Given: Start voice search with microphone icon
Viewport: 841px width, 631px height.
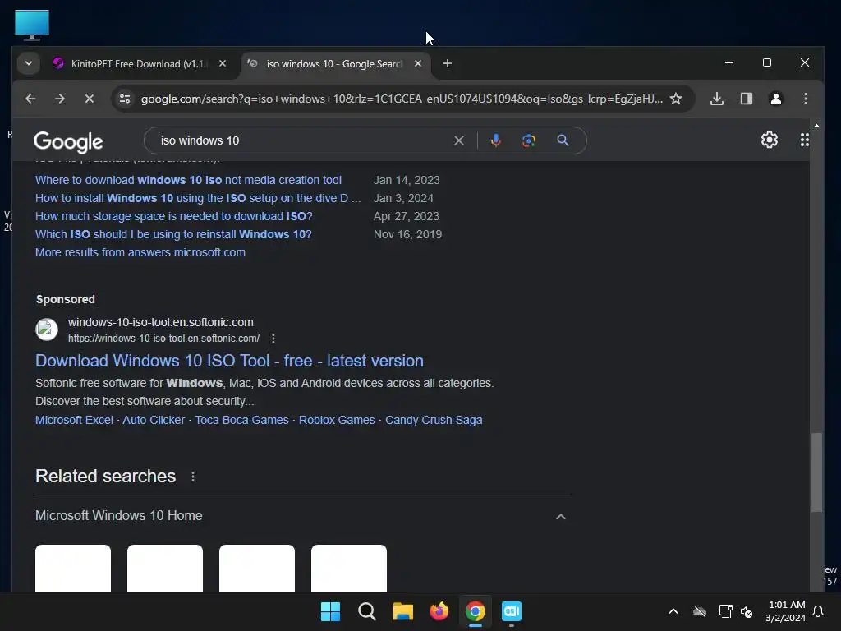Looking at the screenshot, I should [496, 140].
